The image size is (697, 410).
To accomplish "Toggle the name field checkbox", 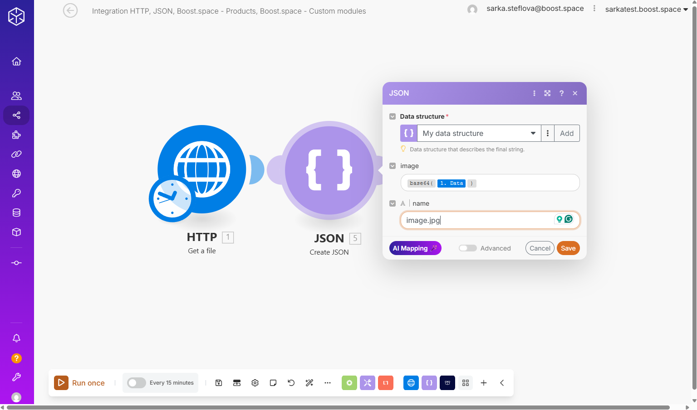I will [393, 203].
